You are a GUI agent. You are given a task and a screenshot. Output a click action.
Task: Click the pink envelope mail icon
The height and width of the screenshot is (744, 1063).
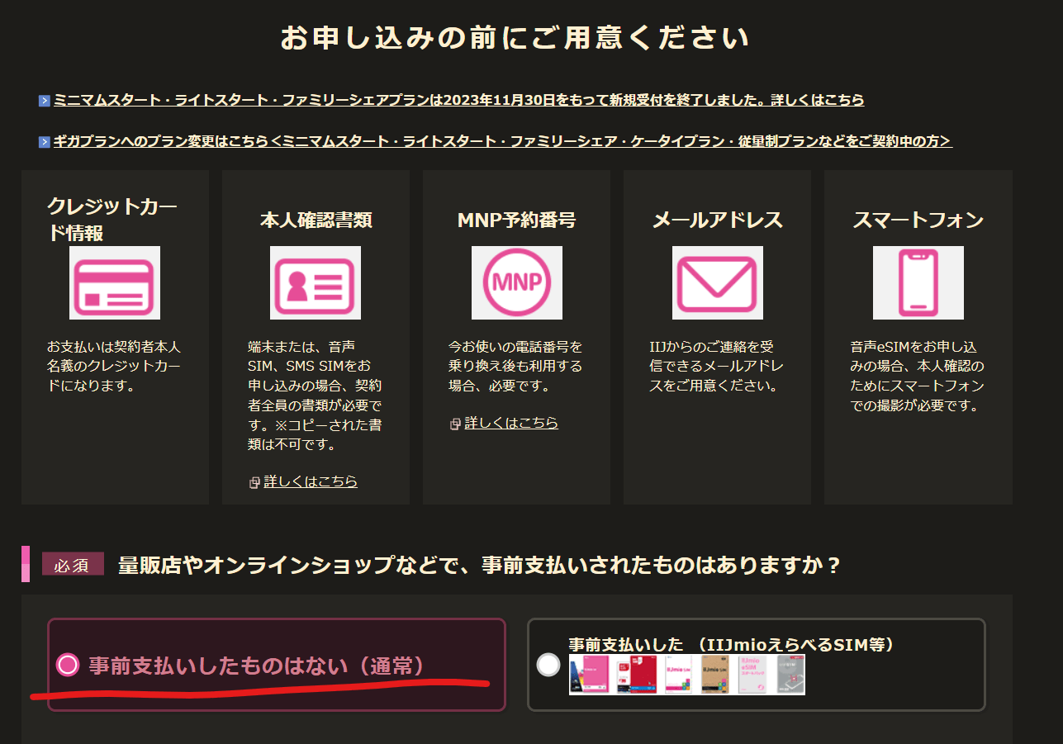717,283
